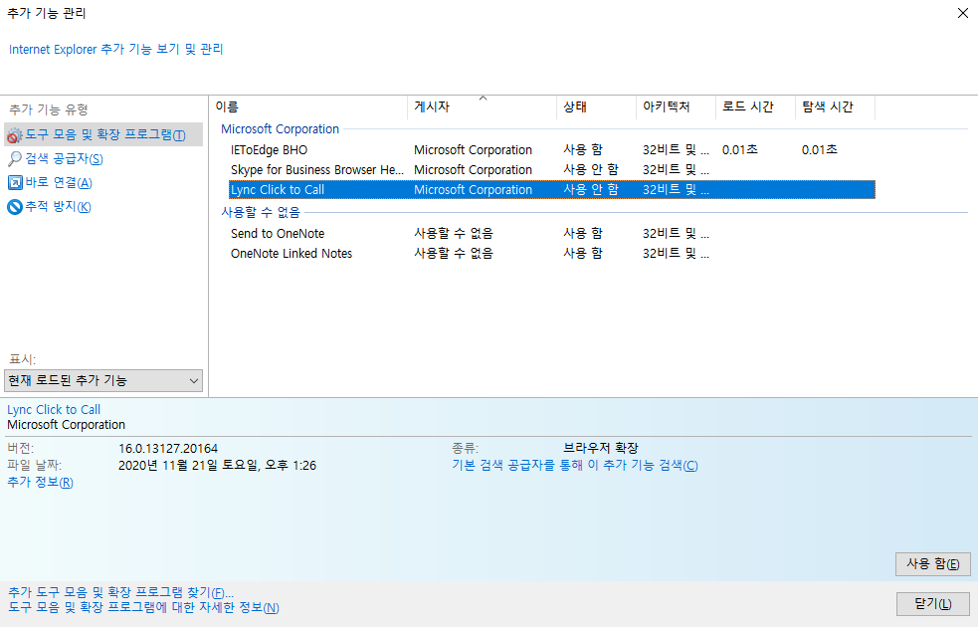Sort by 게시자 column header

pyautogui.click(x=483, y=106)
